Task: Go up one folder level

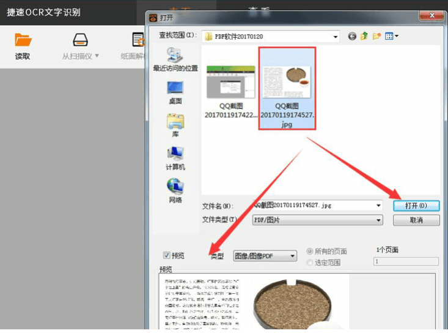Action: click(x=365, y=37)
